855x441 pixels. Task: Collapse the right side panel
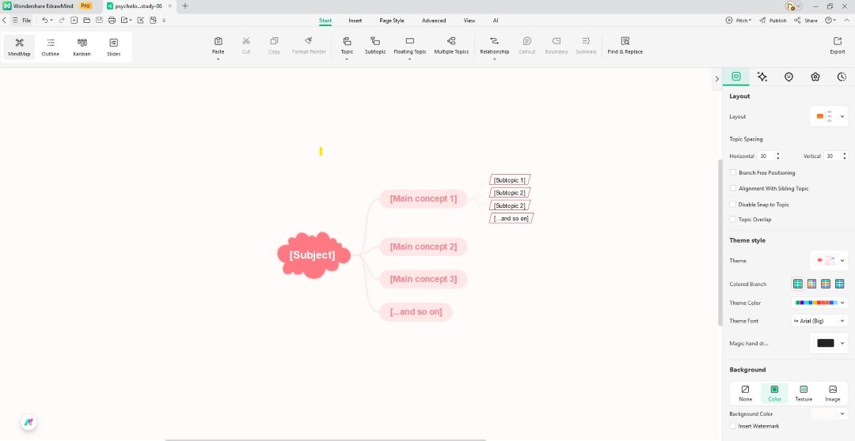(x=717, y=79)
